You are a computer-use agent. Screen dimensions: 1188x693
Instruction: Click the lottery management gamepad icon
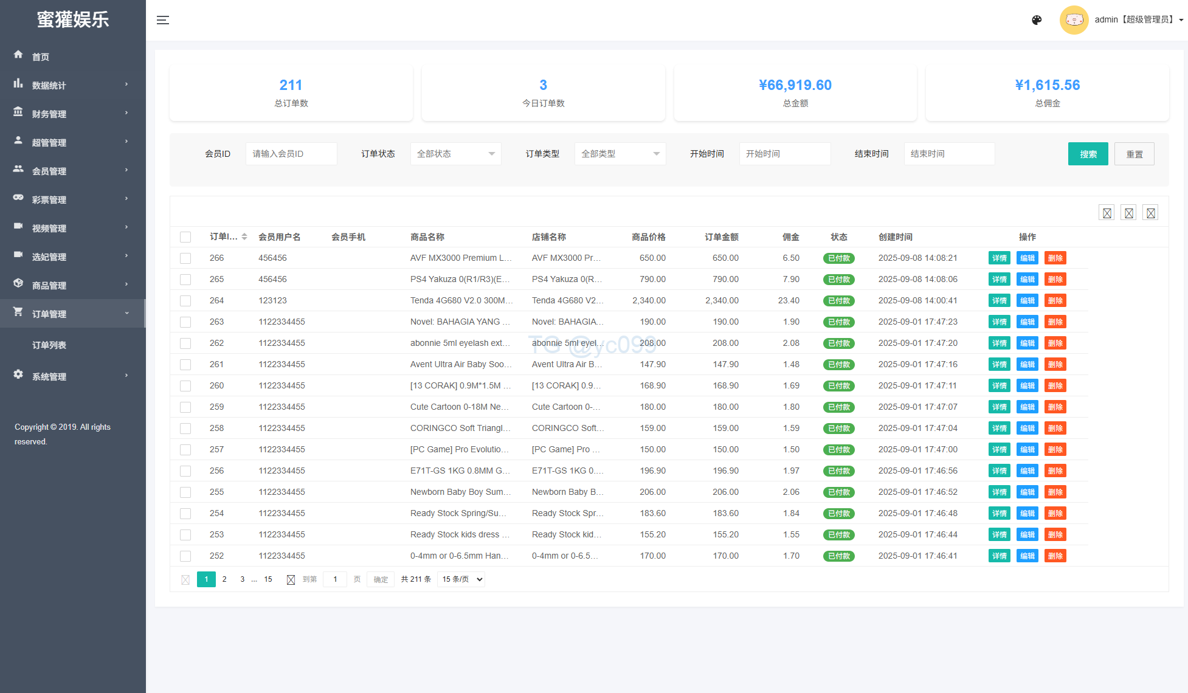tap(18, 198)
